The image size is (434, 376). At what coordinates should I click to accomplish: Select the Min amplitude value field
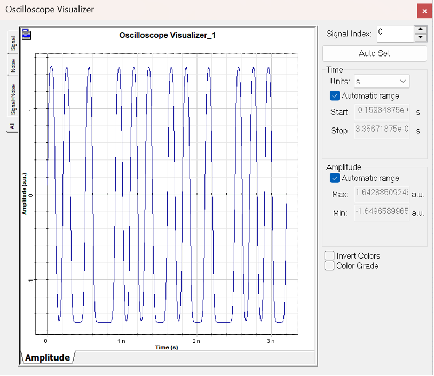pos(381,213)
